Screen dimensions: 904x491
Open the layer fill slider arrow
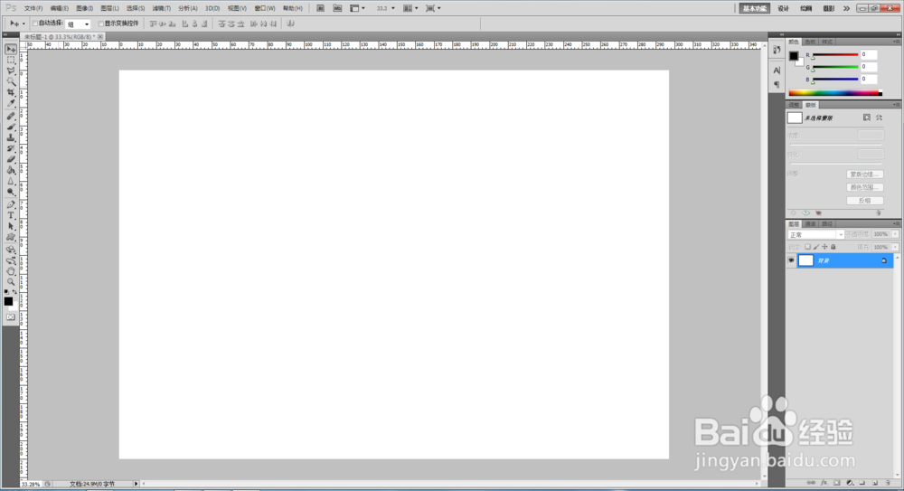click(895, 247)
